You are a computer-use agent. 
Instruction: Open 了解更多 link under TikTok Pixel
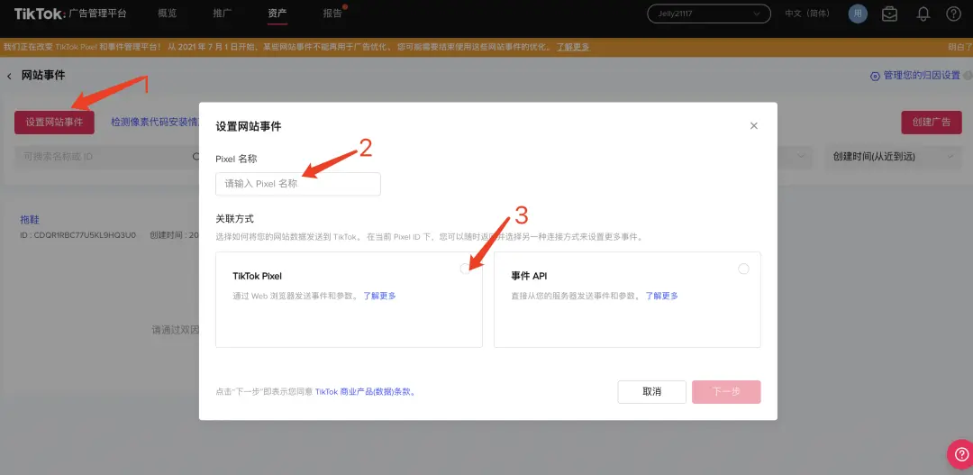[x=379, y=296]
